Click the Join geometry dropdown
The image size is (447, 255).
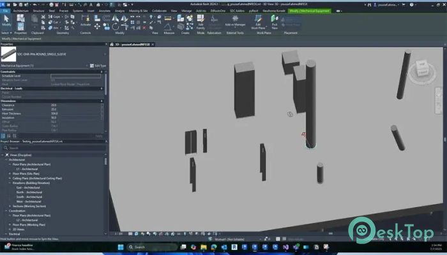tap(54, 28)
